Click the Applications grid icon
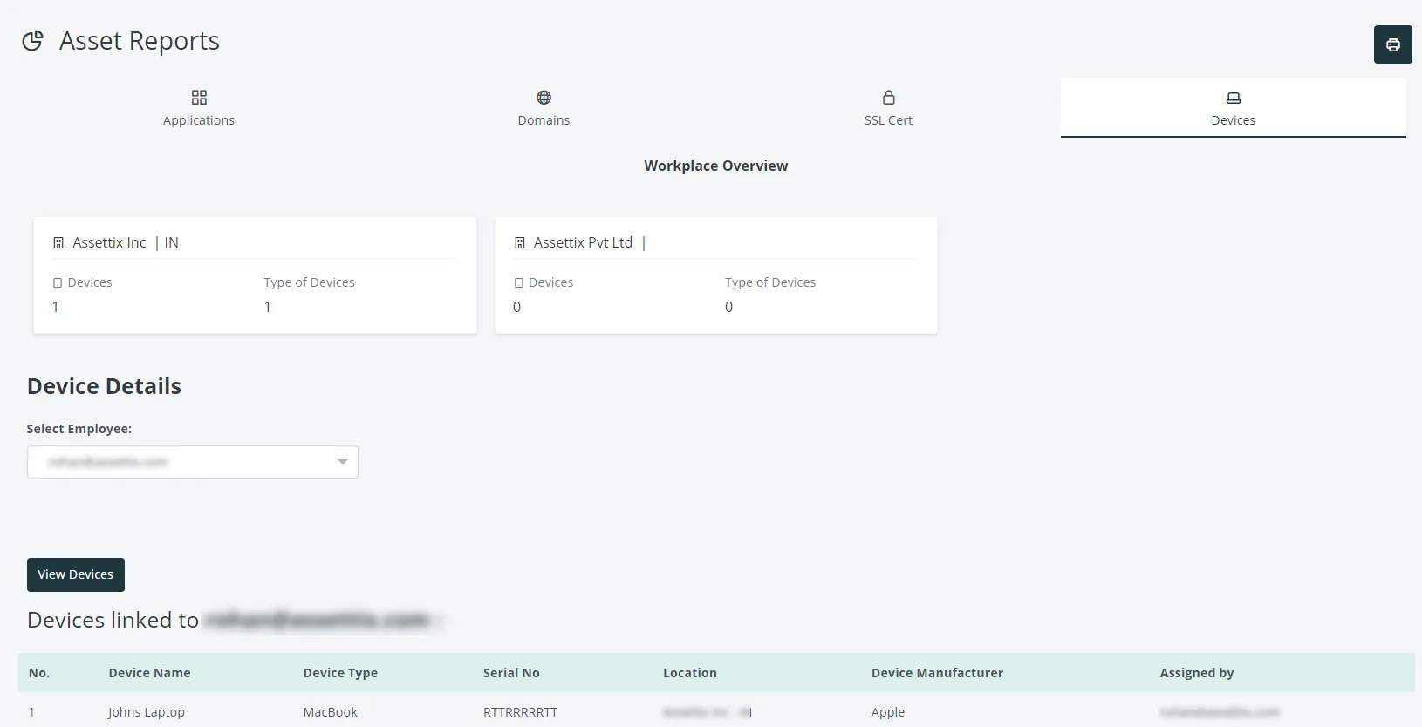The height and width of the screenshot is (727, 1422). click(199, 97)
